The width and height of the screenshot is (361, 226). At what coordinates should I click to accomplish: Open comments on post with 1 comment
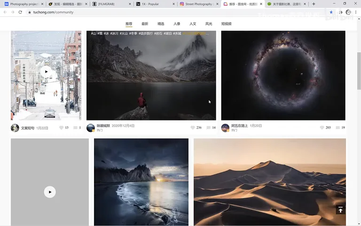tap(75, 128)
